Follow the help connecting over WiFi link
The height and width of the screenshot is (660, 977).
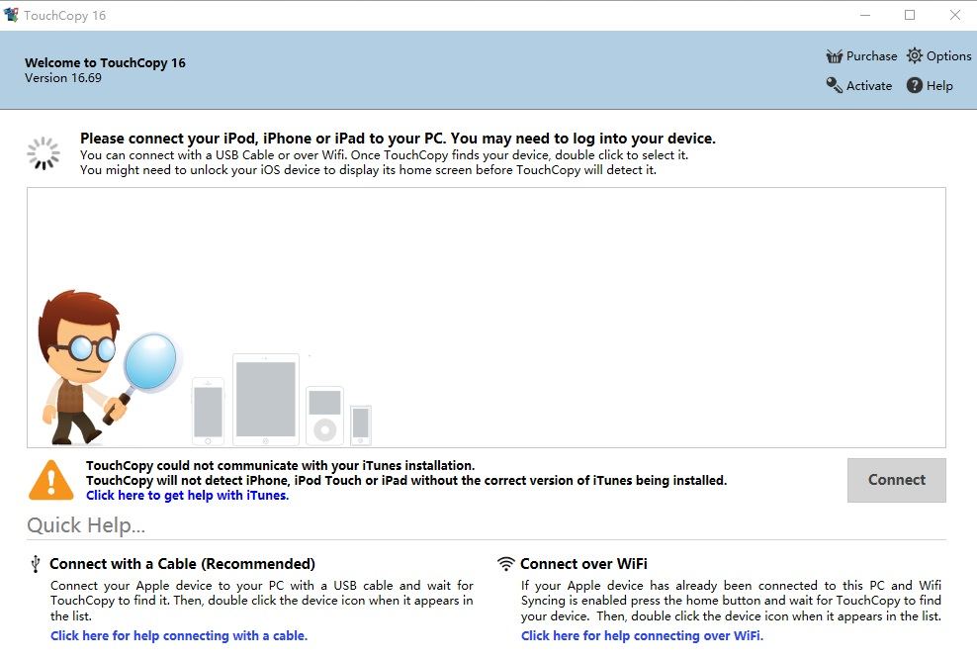642,635
